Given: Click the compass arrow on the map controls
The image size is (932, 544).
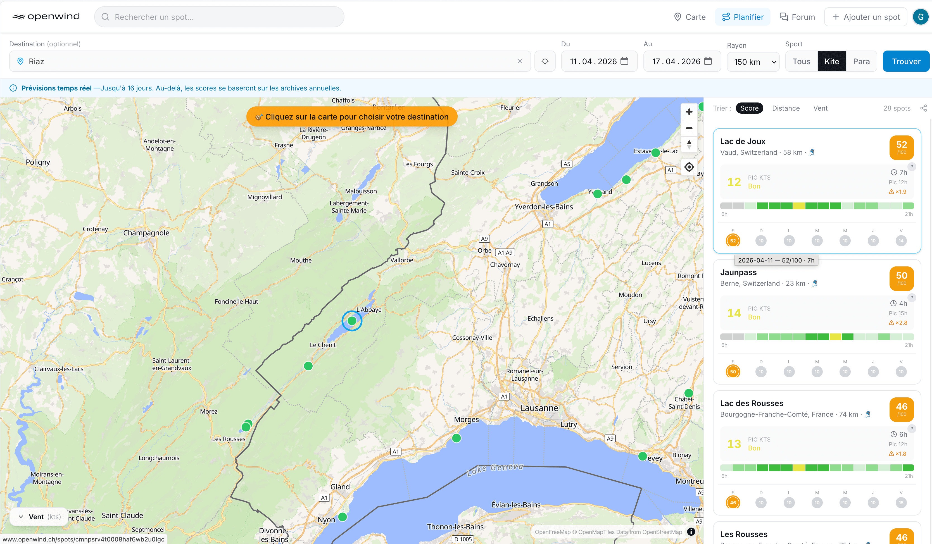Looking at the screenshot, I should pos(689,144).
